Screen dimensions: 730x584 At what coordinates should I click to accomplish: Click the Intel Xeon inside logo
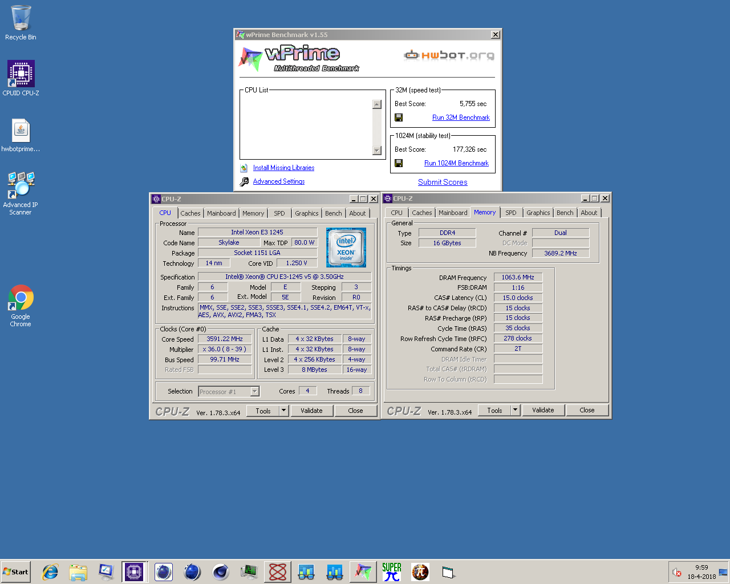coord(346,247)
